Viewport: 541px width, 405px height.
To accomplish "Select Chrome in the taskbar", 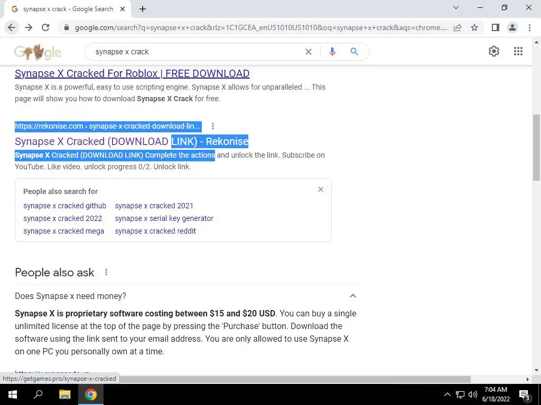I will (91, 394).
